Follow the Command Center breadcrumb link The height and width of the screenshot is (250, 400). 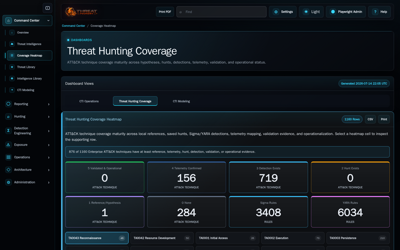tap(73, 26)
